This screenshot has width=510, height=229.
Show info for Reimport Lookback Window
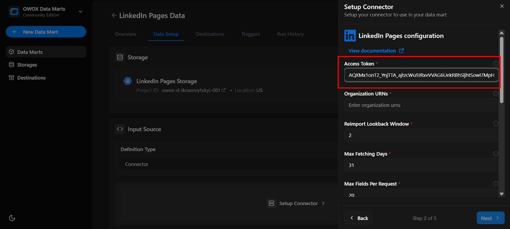pyautogui.click(x=496, y=124)
